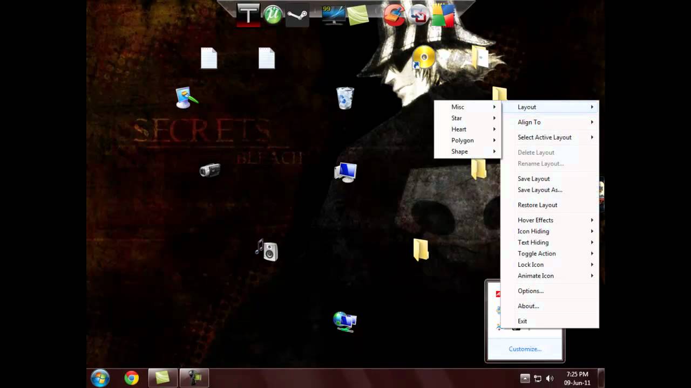Open the Misc layout submenu
This screenshot has width=691, height=388.
coord(468,107)
